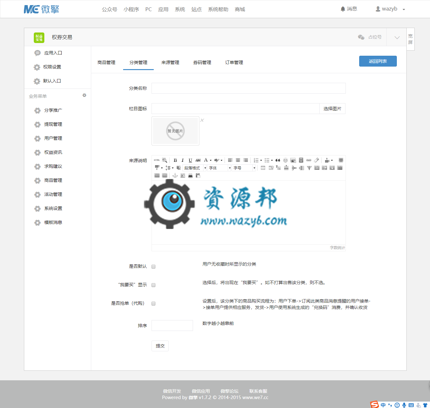Viewport: 430px width, 408px height.
Task: Clear formatting with eraser icon
Action: (316, 160)
